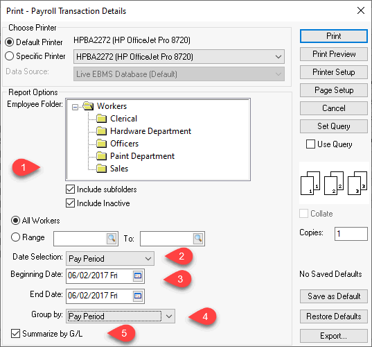372x347 pixels.
Task: Click Range To lookup magnifier icon
Action: [198, 238]
